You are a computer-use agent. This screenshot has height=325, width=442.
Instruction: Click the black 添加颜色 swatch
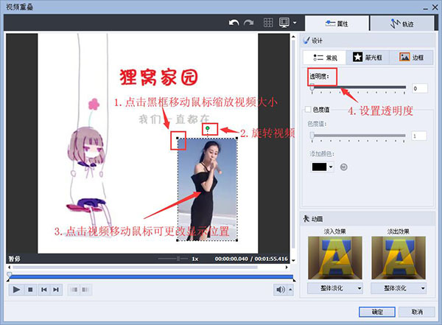[319, 167]
